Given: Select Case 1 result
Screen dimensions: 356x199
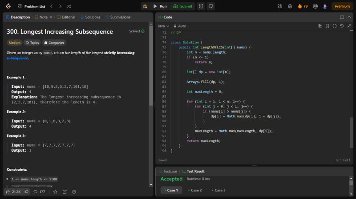Looking at the screenshot, I should 171,190.
